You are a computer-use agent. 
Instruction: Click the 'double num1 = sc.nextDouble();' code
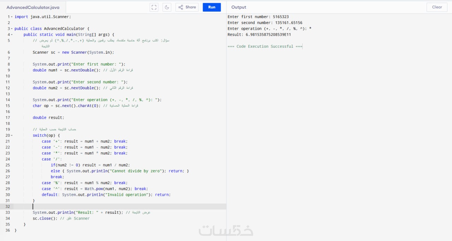click(67, 70)
